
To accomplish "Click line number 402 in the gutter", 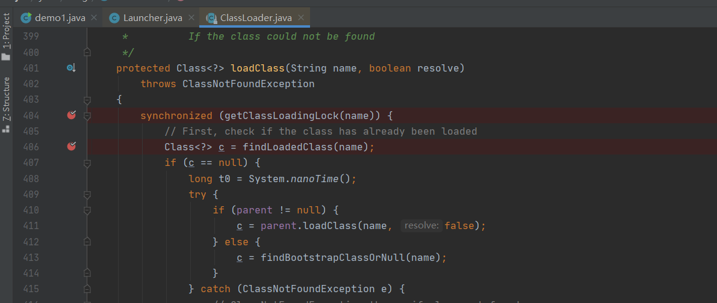I will coord(31,84).
